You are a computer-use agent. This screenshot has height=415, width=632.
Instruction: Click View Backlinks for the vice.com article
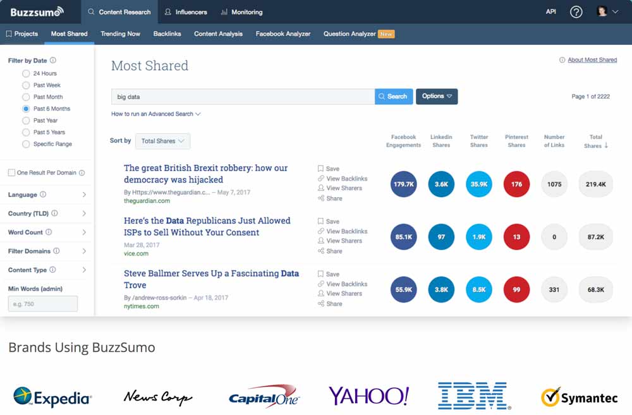343,231
